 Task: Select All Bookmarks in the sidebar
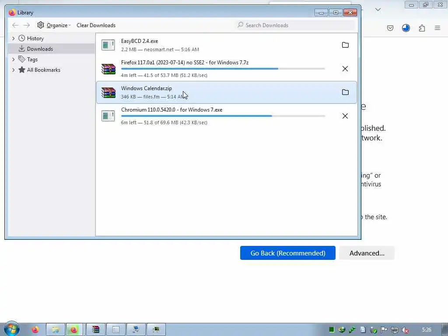click(43, 70)
